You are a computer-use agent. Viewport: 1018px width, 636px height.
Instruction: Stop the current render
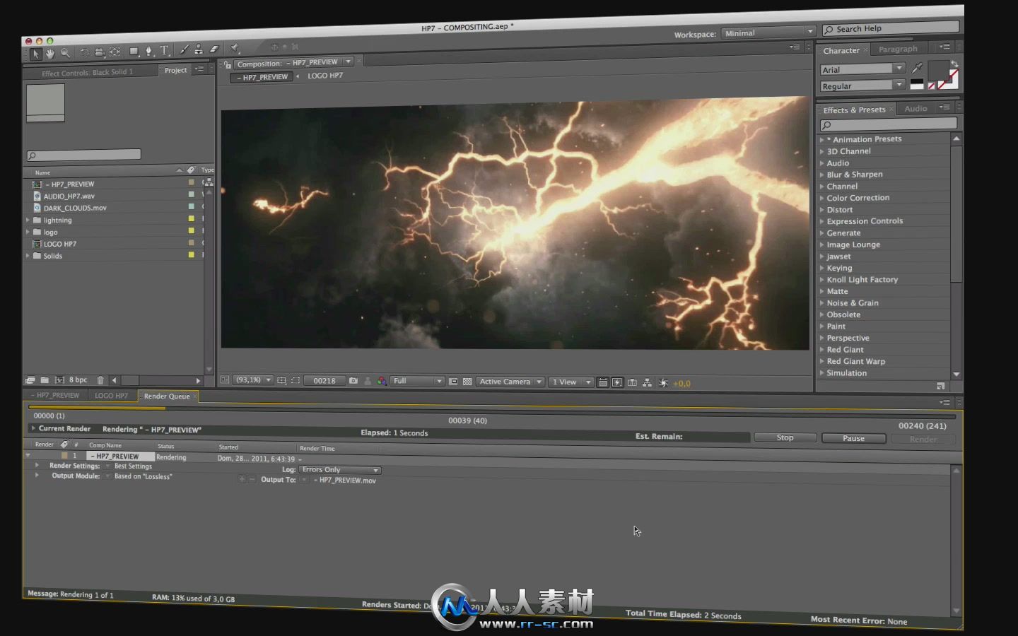coord(785,437)
